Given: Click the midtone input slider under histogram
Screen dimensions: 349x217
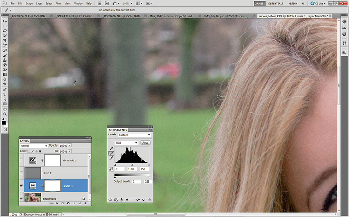Looking at the screenshot, I should 132,165.
